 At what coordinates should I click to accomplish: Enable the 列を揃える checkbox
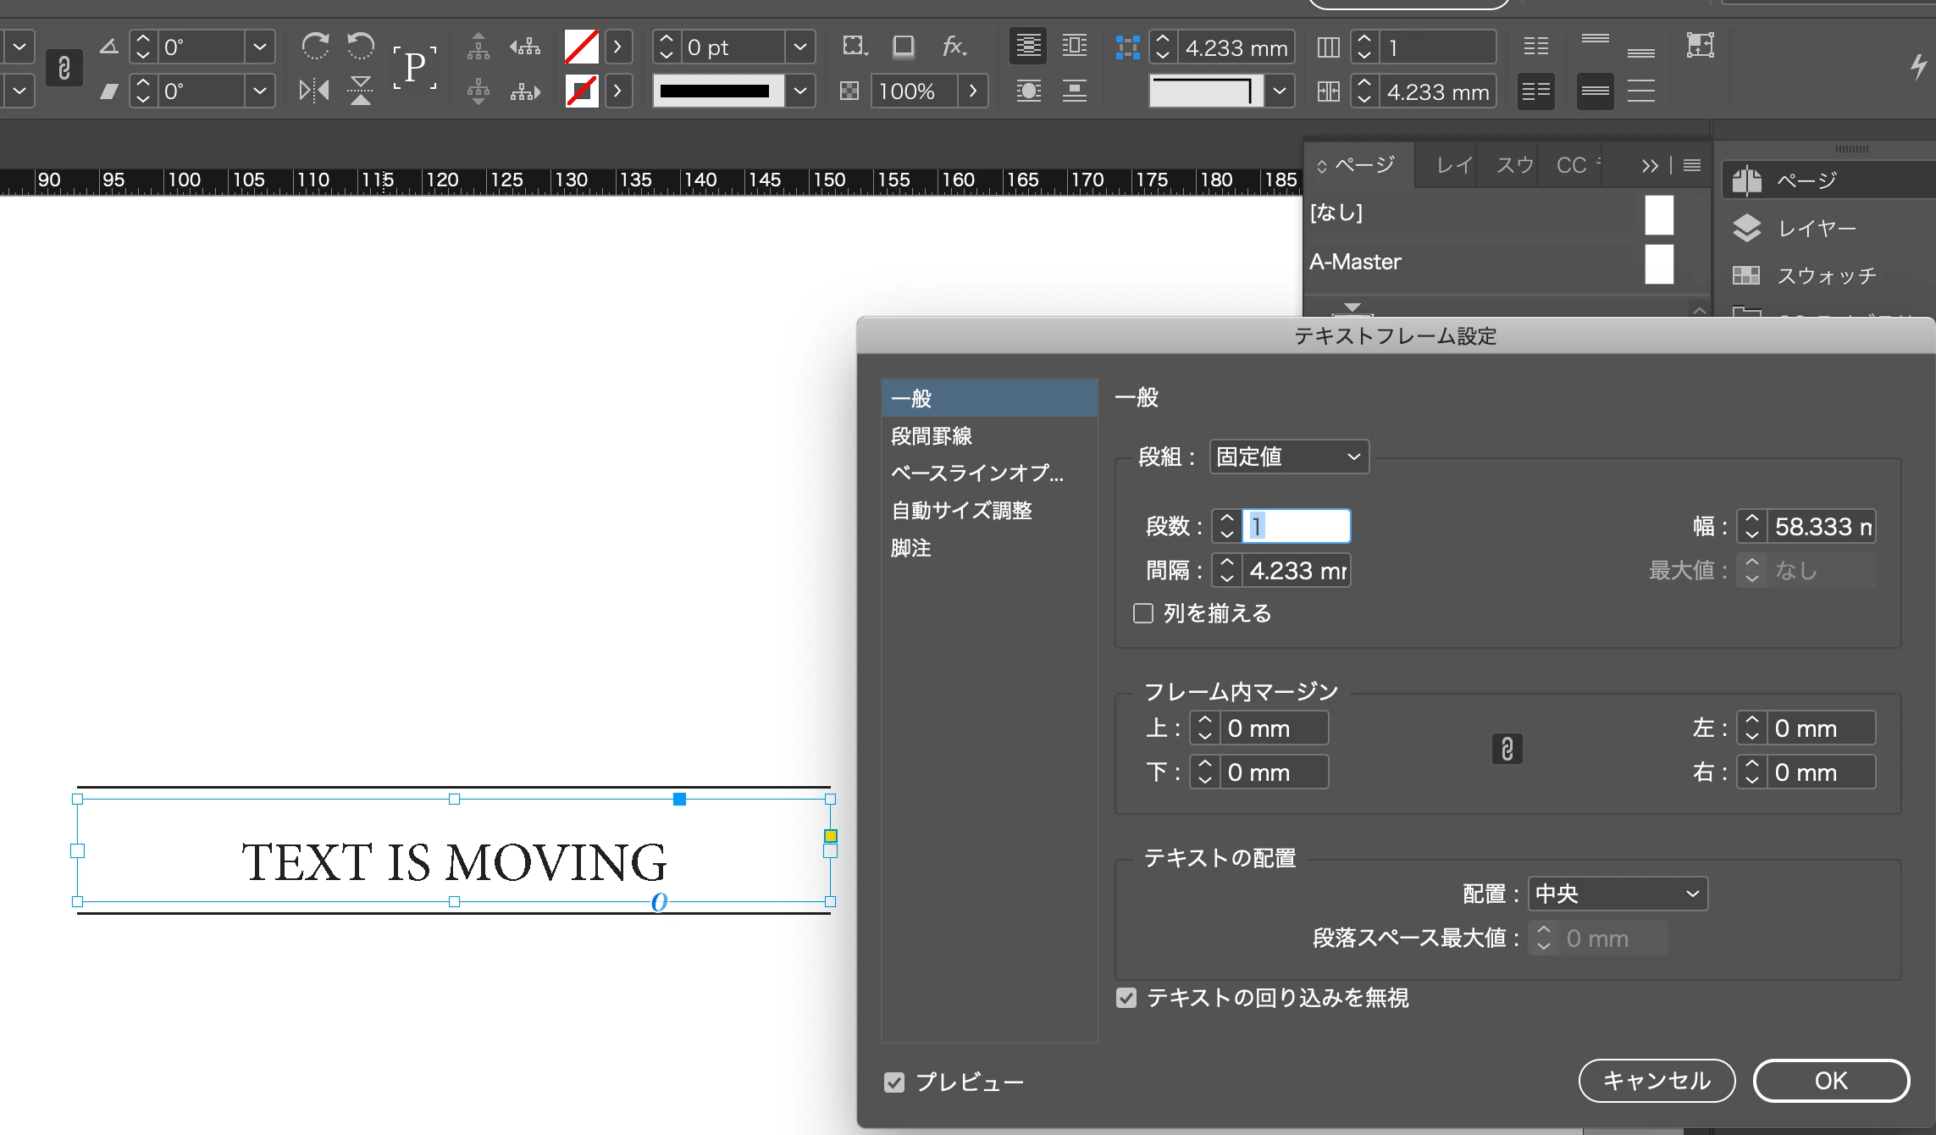(1143, 613)
